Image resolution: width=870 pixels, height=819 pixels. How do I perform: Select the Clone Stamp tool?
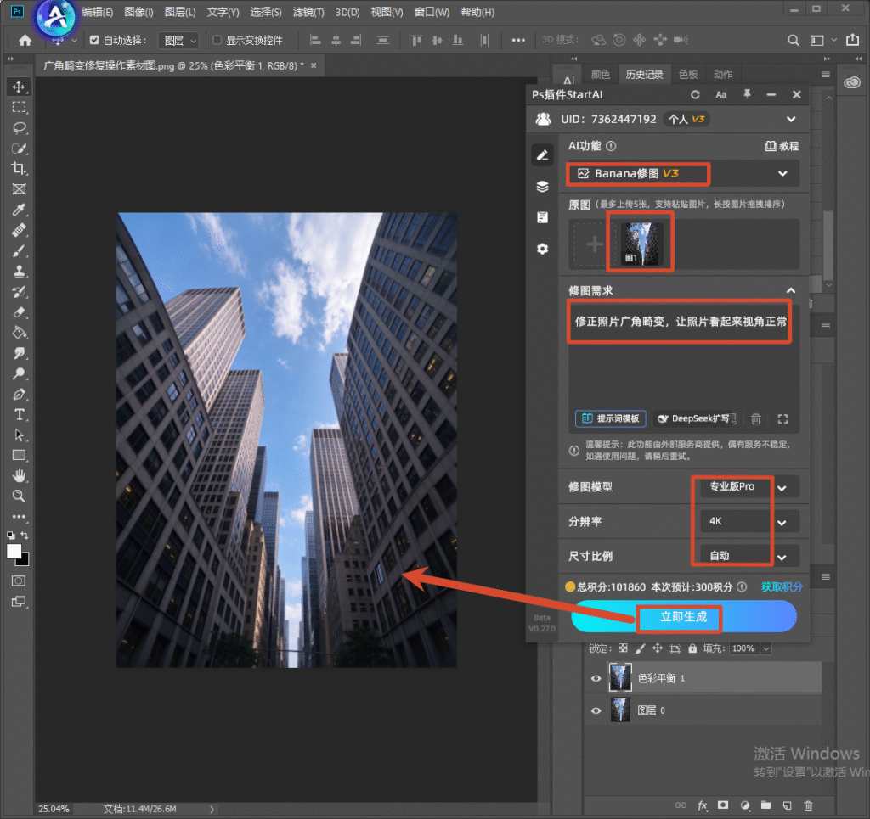[x=19, y=271]
